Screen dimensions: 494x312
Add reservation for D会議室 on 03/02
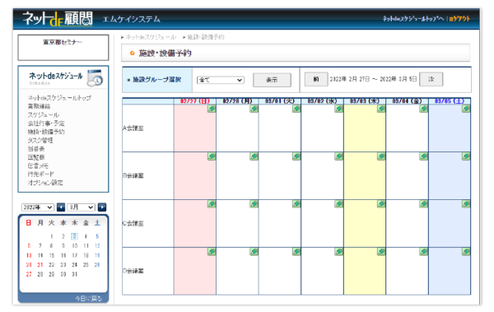tap(339, 251)
